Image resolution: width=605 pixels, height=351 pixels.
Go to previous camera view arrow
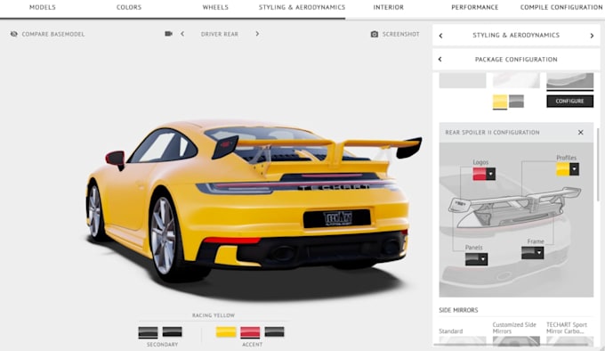(x=182, y=34)
